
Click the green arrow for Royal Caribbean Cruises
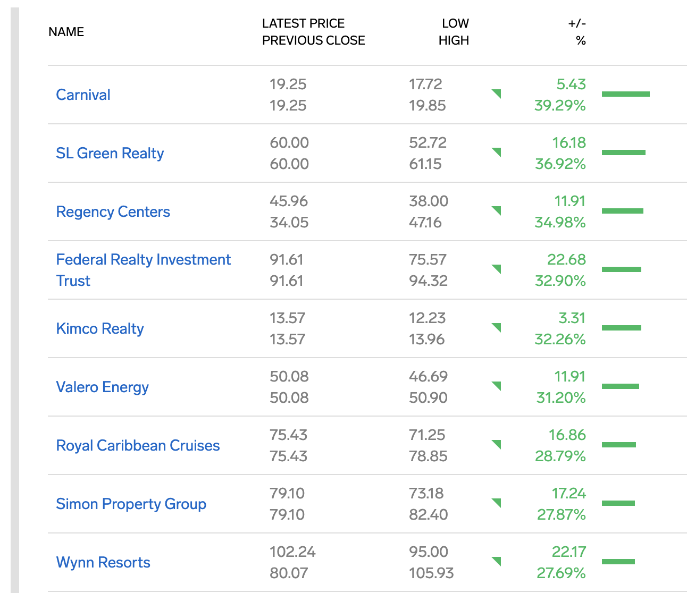pos(497,444)
